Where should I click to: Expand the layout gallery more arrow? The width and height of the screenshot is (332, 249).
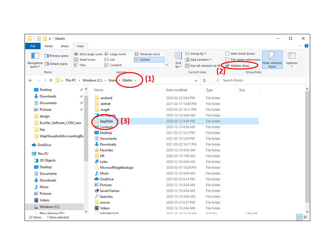pos(167,65)
